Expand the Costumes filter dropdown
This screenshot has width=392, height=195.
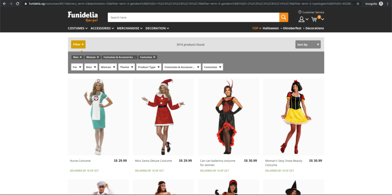point(213,67)
